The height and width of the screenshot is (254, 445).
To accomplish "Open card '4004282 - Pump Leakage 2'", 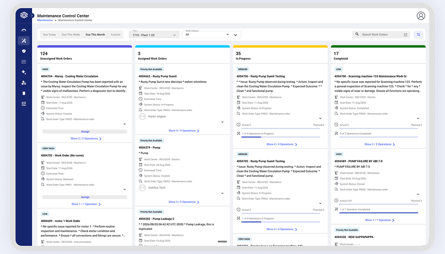I will [x=156, y=219].
